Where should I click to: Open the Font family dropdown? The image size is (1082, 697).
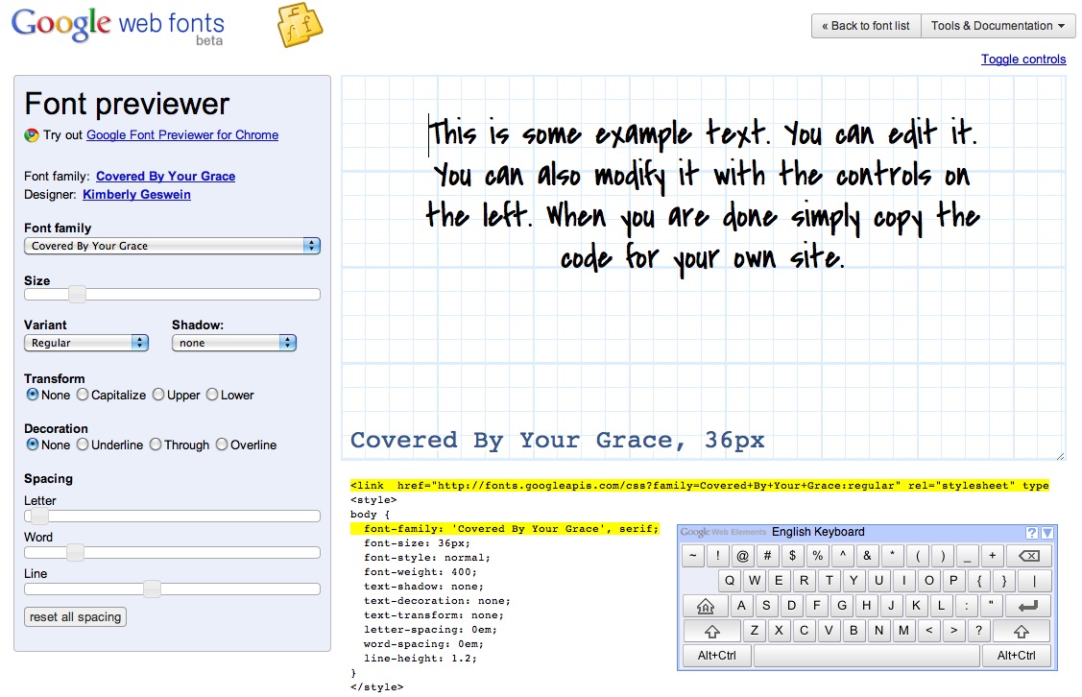(x=173, y=247)
